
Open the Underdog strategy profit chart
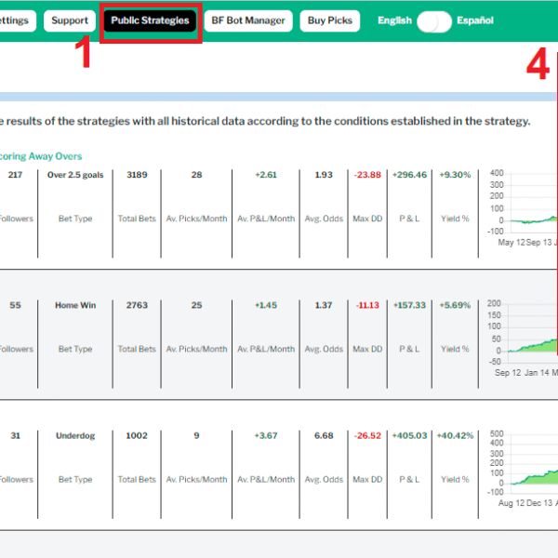pyautogui.click(x=523, y=469)
